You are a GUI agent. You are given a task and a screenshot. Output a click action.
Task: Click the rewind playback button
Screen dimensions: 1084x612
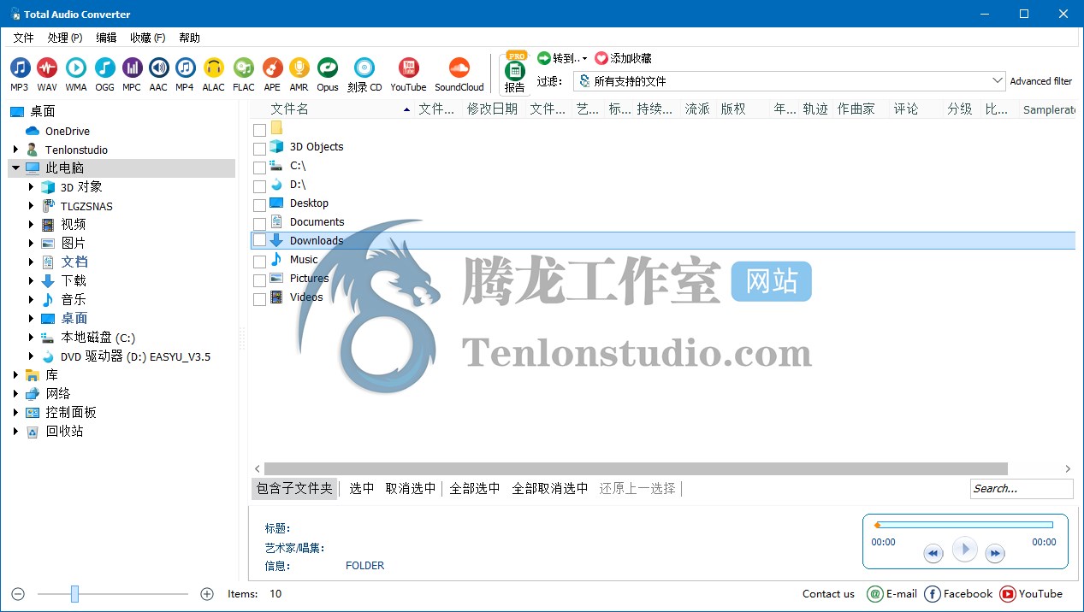[933, 554]
